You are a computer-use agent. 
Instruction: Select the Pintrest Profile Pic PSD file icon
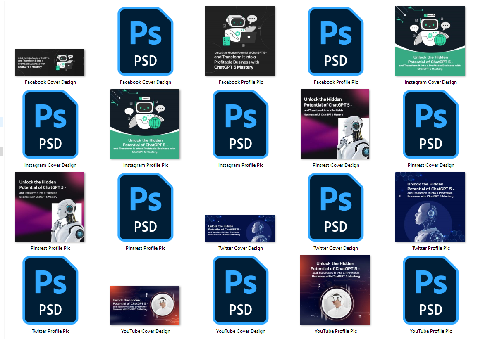pyautogui.click(x=146, y=207)
